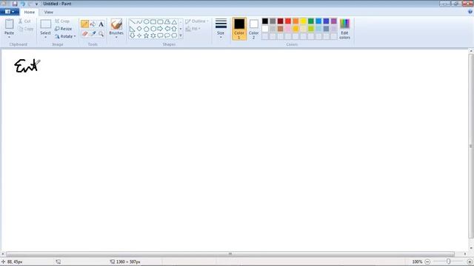
Task: Click the zoom slider handle
Action: pyautogui.click(x=449, y=262)
